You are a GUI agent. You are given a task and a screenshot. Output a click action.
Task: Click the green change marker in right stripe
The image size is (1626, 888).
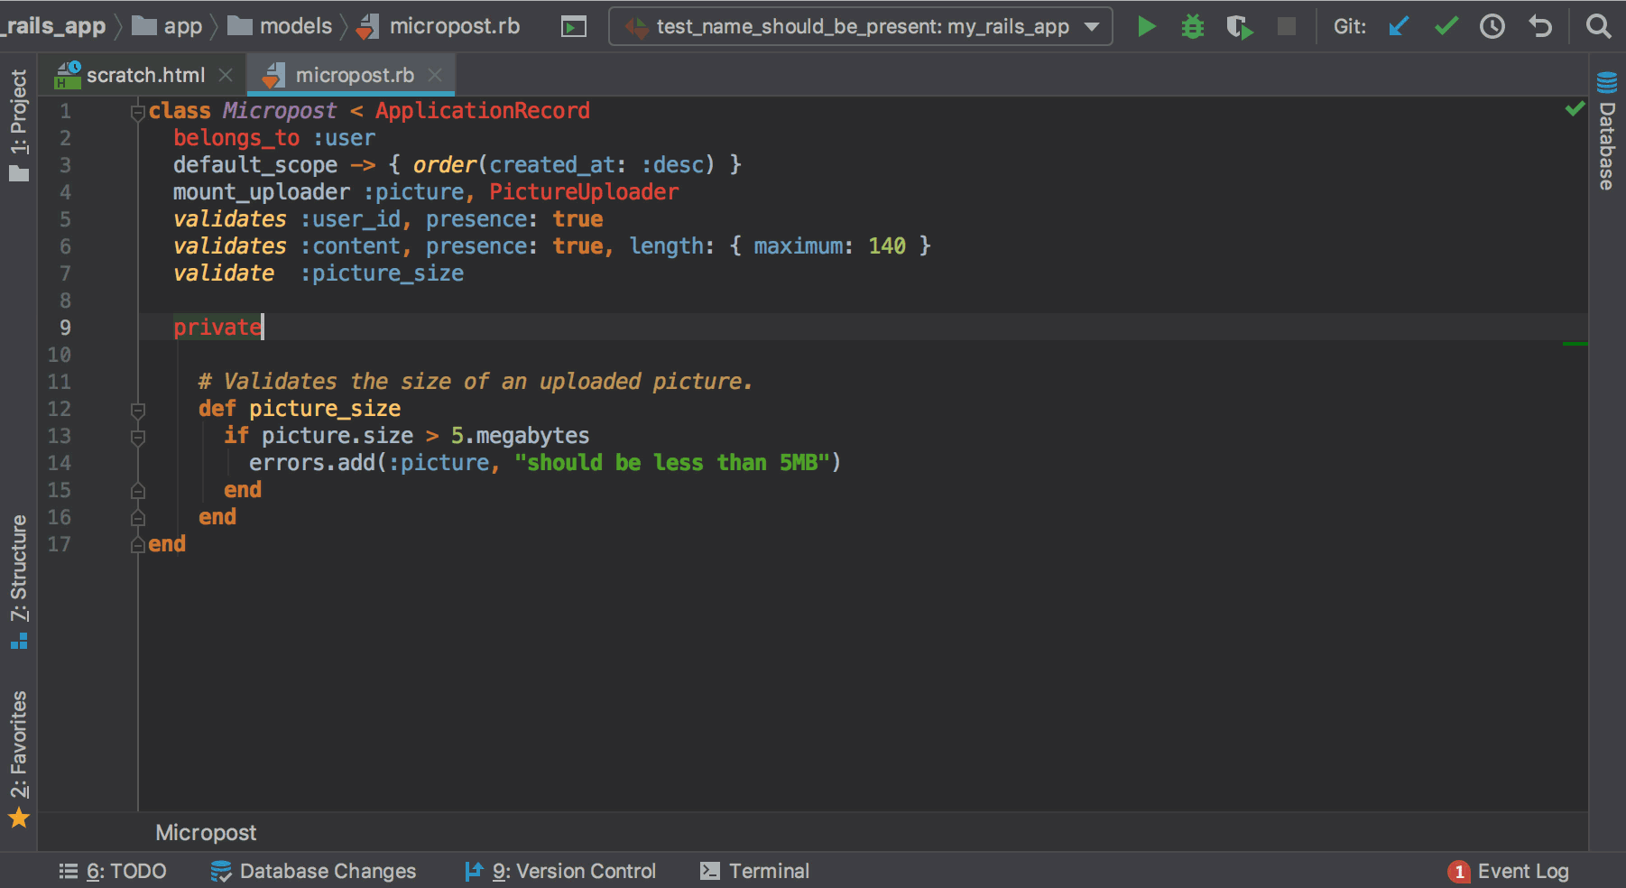[x=1575, y=344]
